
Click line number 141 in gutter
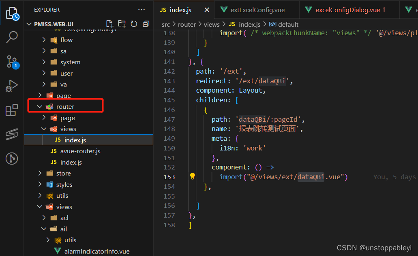[x=169, y=61]
